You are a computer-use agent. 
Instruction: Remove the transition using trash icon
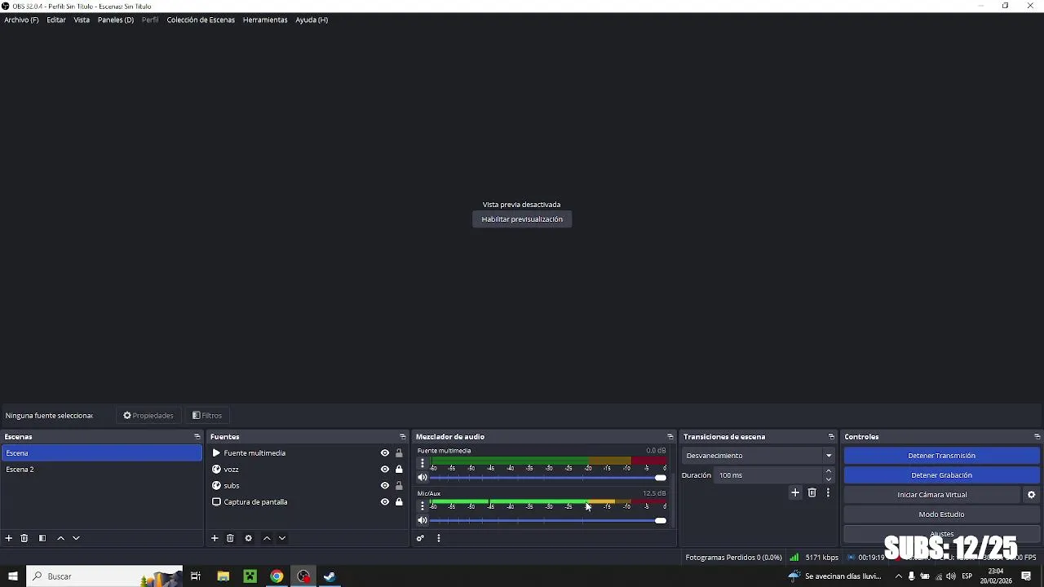812,492
